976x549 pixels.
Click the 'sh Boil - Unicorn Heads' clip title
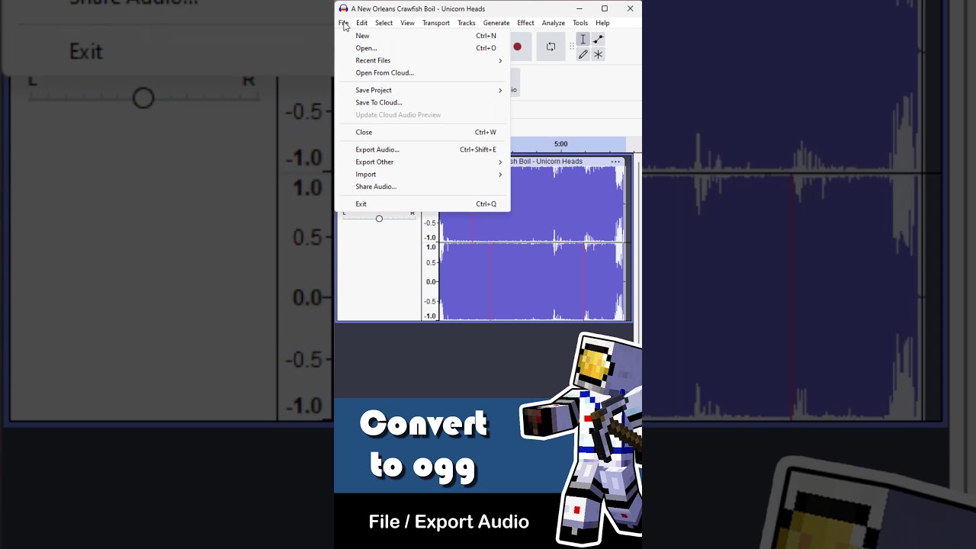coord(546,162)
